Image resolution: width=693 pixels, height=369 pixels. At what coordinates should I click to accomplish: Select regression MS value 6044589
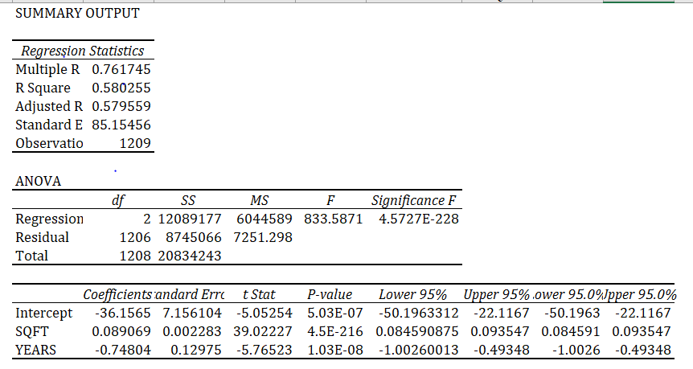(x=264, y=219)
